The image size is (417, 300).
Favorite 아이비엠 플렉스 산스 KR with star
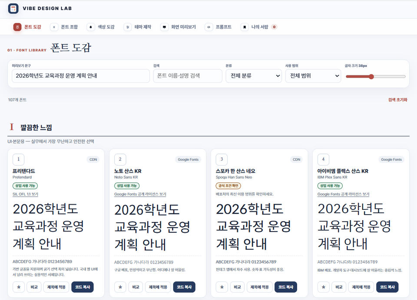point(323,287)
